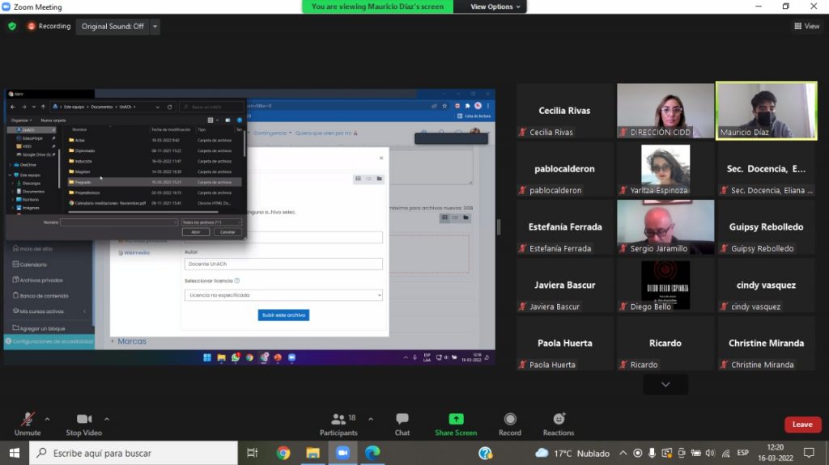The height and width of the screenshot is (465, 829).
Task: Select Mauricio Díaz's video thumbnail
Action: pos(765,111)
